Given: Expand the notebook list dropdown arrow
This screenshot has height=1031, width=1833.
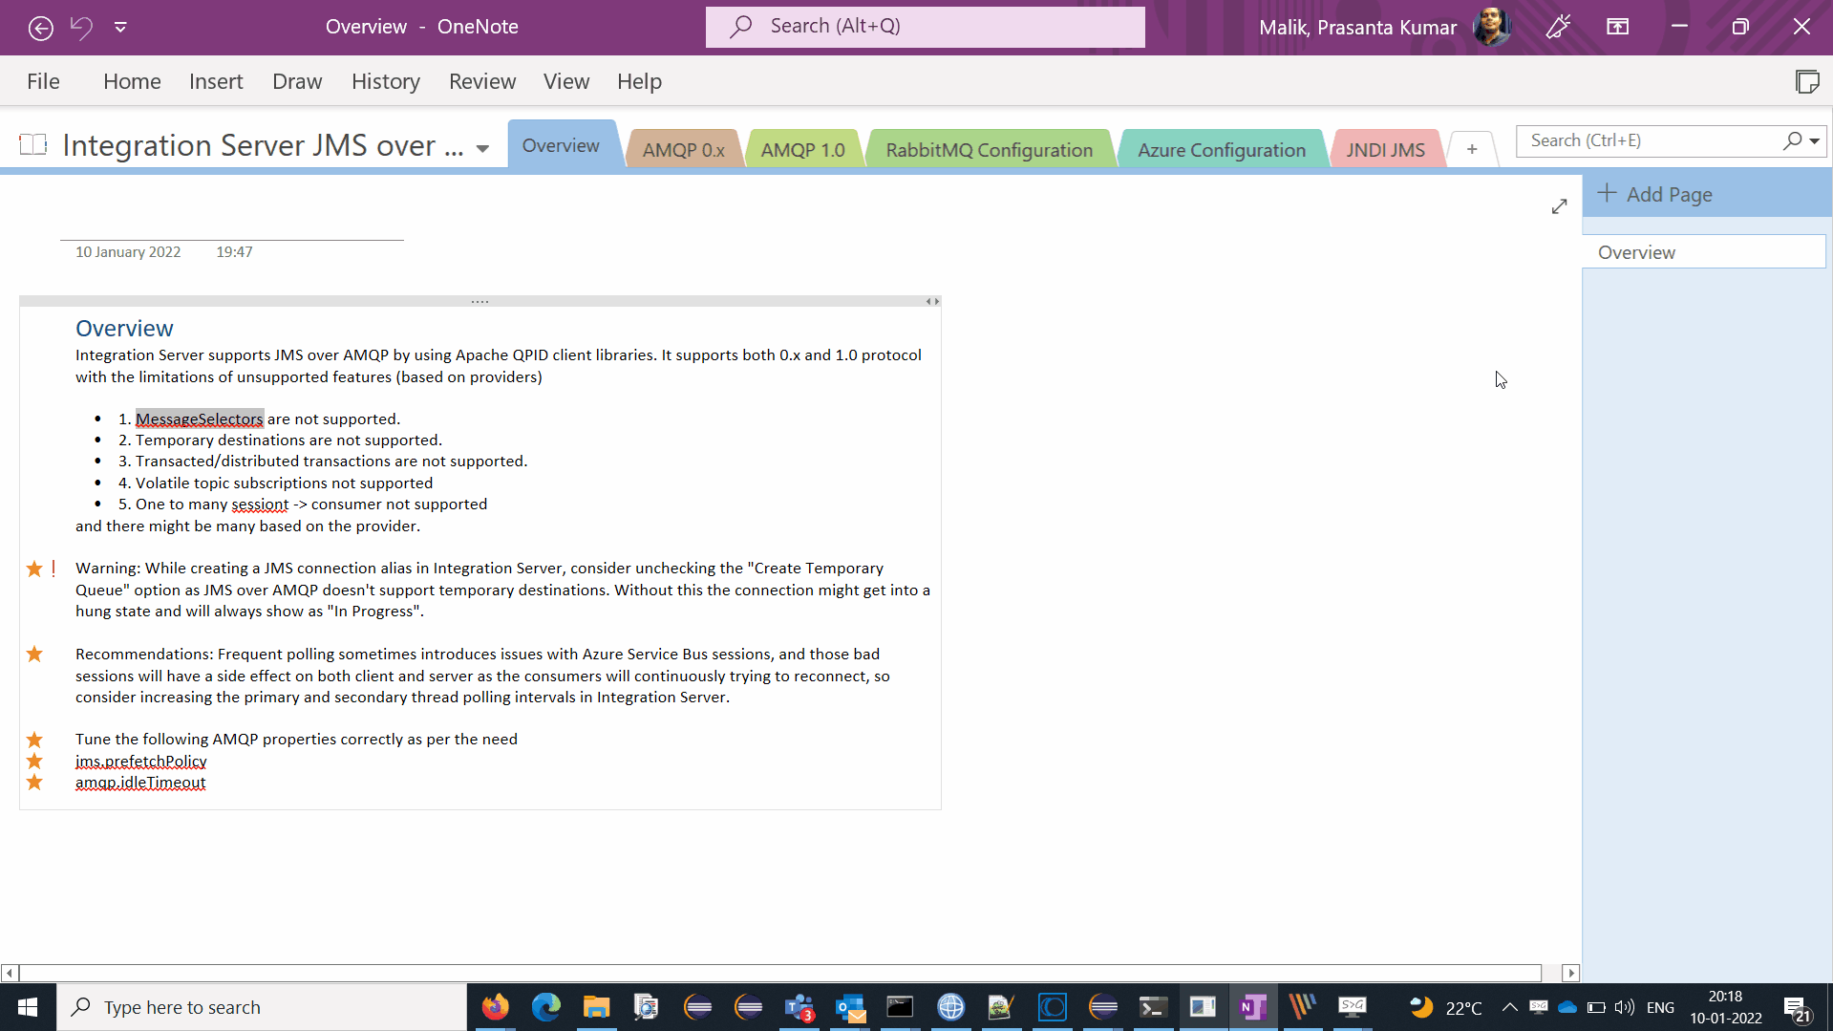Looking at the screenshot, I should [482, 148].
